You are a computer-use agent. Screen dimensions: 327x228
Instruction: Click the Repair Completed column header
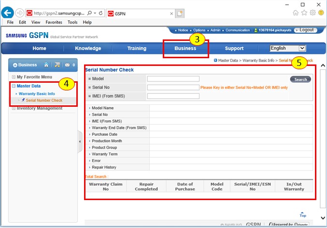(x=146, y=187)
